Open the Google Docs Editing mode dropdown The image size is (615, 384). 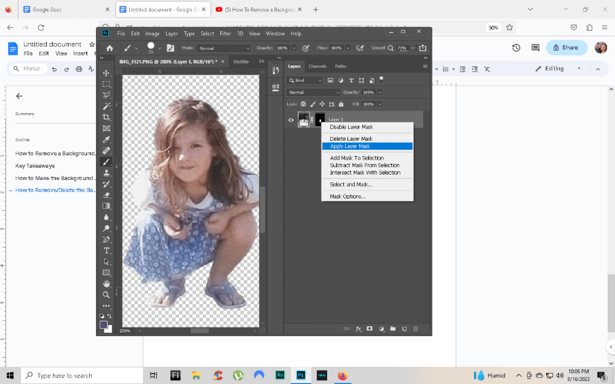point(558,69)
